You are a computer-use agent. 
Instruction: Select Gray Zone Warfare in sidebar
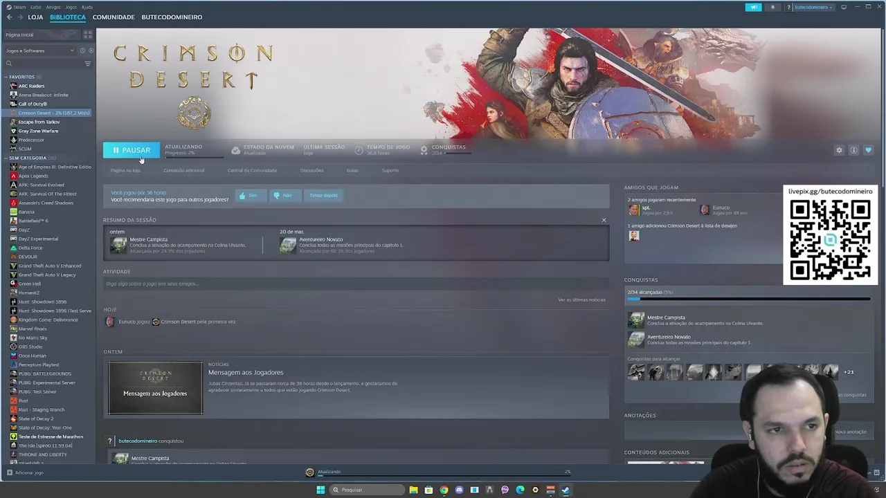tap(38, 131)
